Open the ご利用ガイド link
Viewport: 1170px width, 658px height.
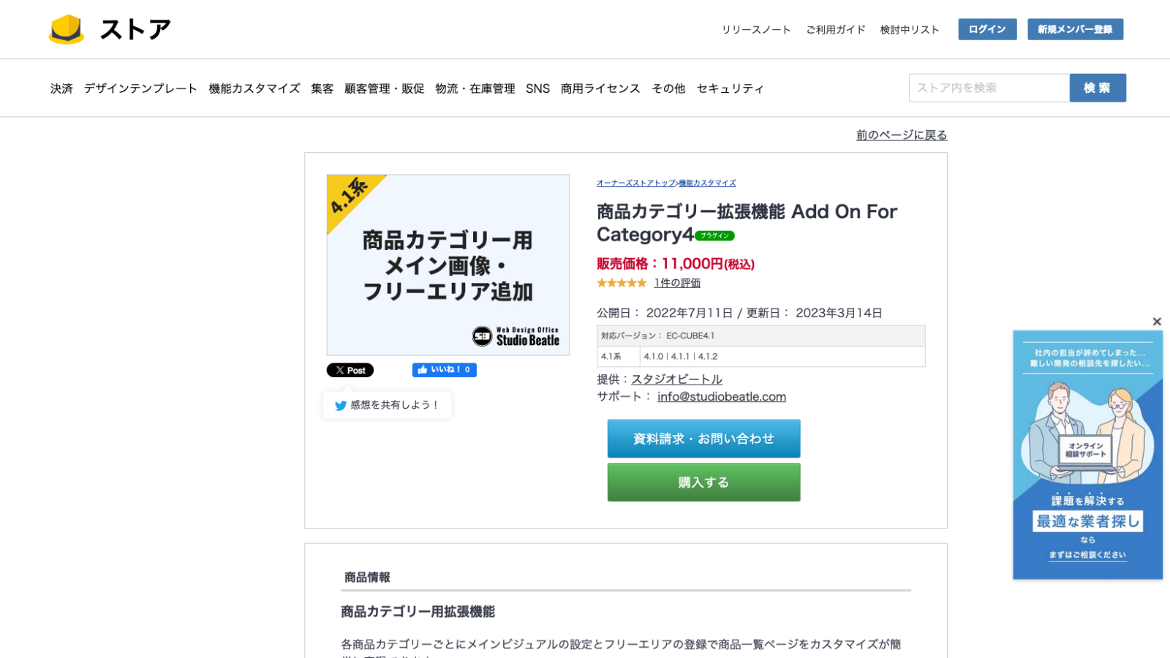(836, 30)
